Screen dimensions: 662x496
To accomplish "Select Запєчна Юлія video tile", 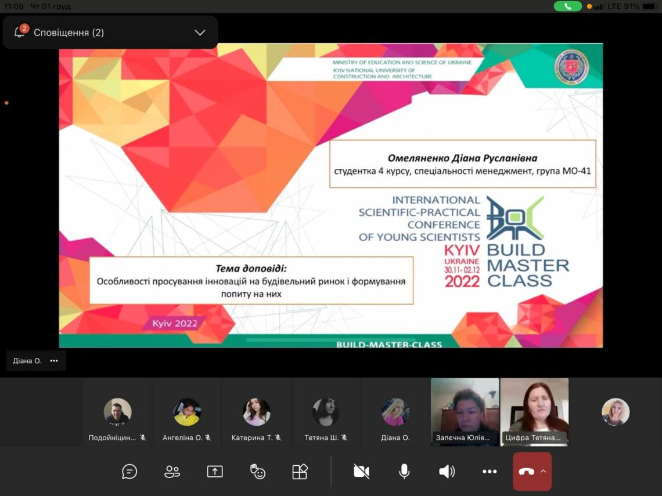I will point(465,412).
